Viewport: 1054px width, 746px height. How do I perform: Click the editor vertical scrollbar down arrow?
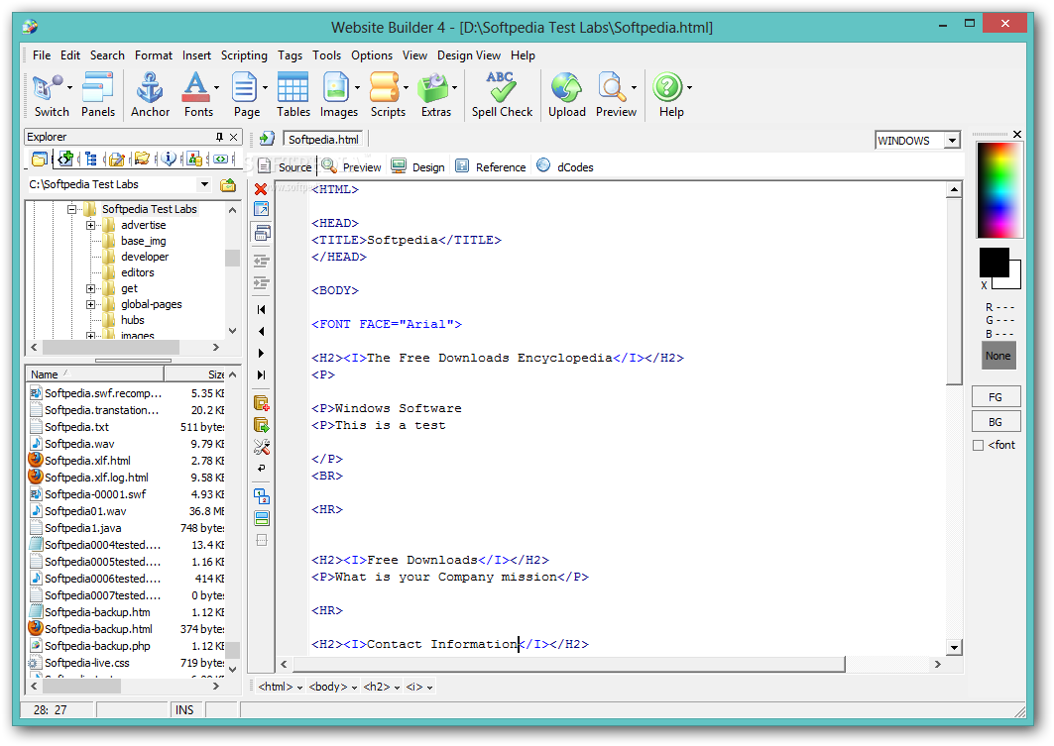pyautogui.click(x=954, y=647)
